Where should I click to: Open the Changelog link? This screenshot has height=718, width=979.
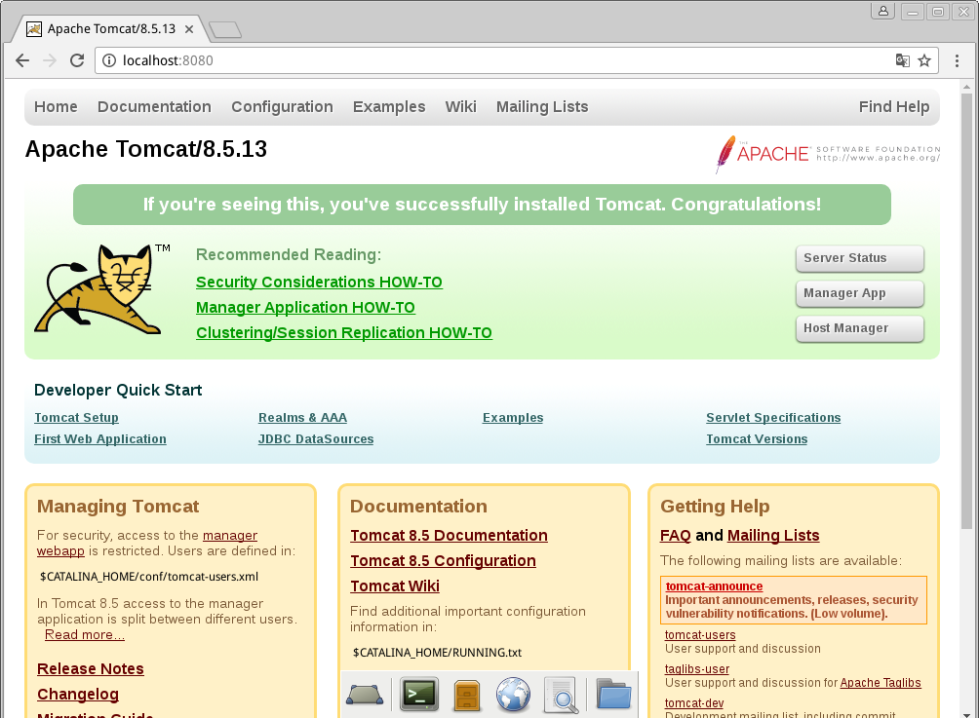coord(78,695)
